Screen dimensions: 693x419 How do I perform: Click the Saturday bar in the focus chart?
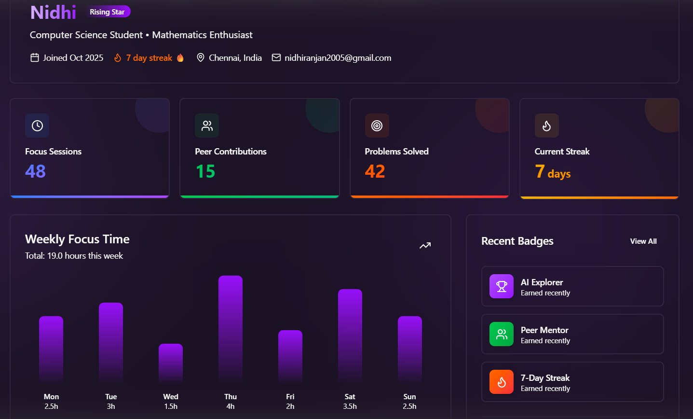click(x=350, y=336)
